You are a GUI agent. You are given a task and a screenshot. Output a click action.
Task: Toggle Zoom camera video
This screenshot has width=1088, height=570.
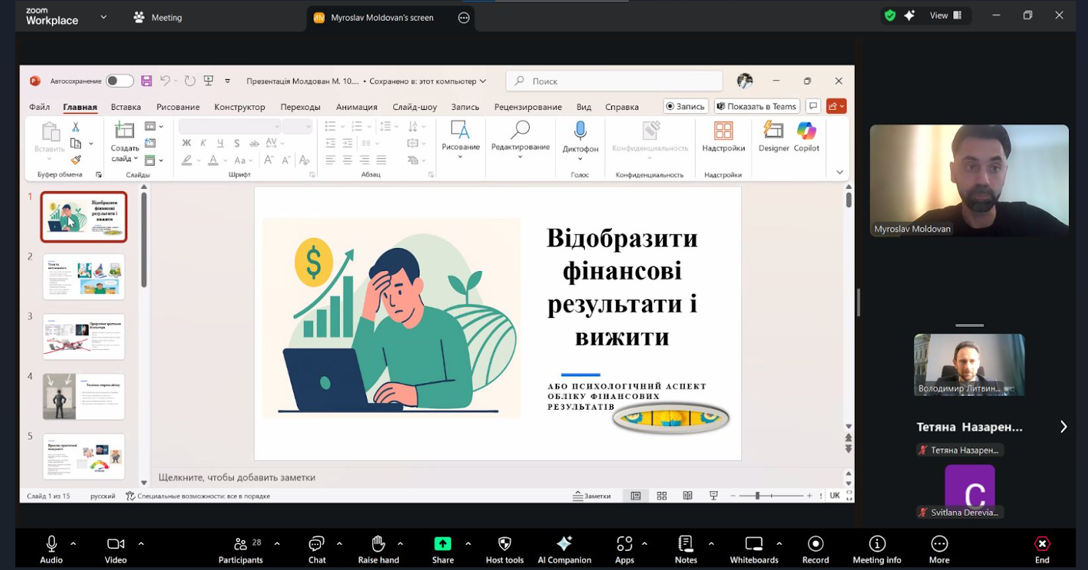[x=116, y=544]
